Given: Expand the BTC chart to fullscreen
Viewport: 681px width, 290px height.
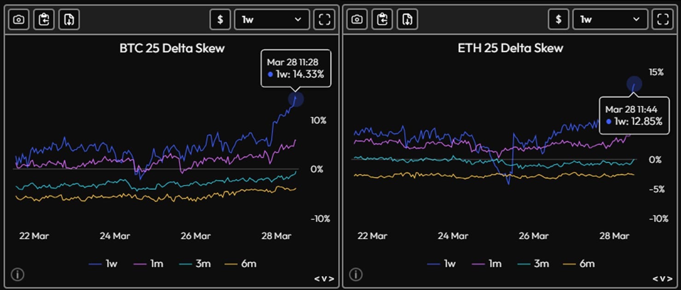Looking at the screenshot, I should 325,20.
